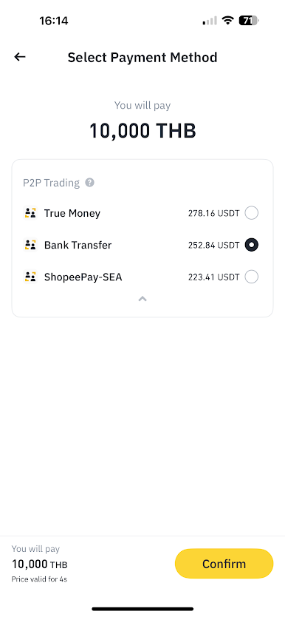The height and width of the screenshot is (617, 285).
Task: Tap the back arrow icon
Action: click(x=20, y=57)
